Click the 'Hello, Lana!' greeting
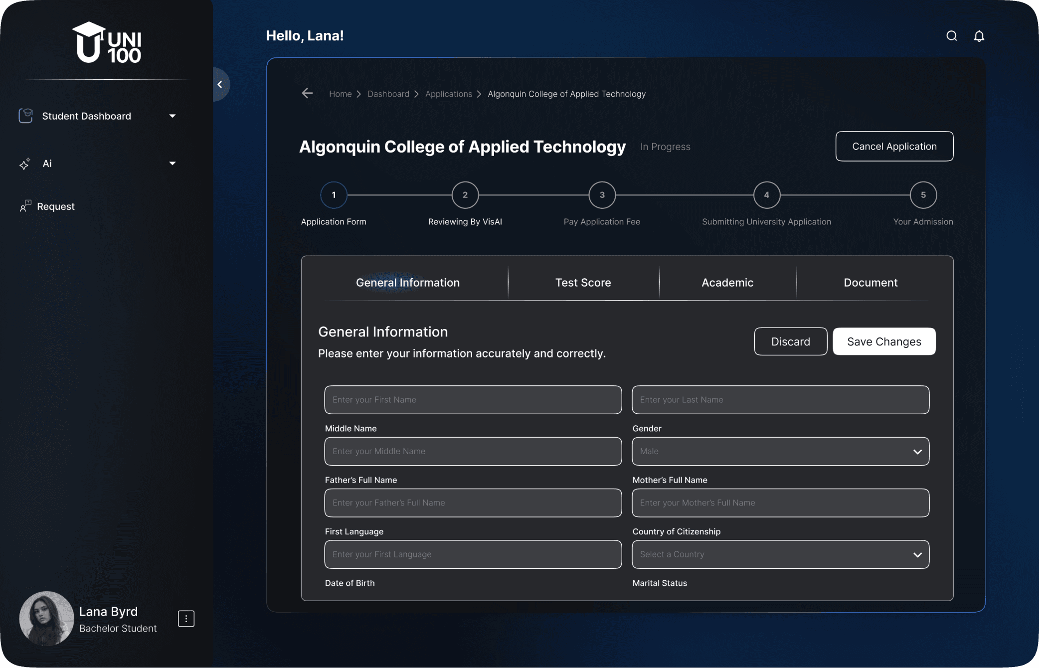Viewport: 1039px width, 668px height. [x=305, y=36]
